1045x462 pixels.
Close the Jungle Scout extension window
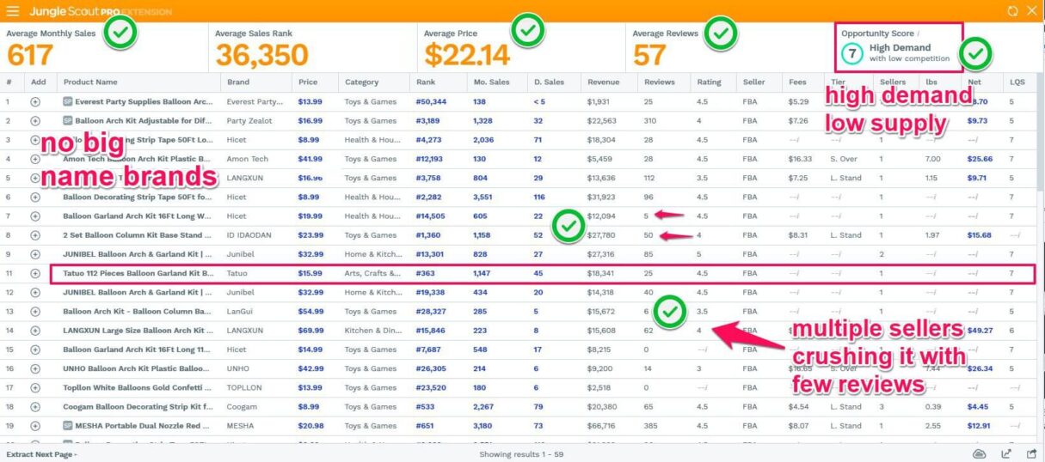point(1031,11)
